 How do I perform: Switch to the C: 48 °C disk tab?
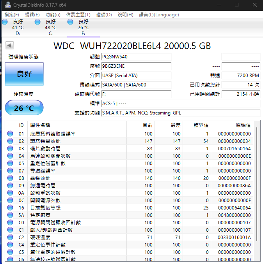[50, 27]
